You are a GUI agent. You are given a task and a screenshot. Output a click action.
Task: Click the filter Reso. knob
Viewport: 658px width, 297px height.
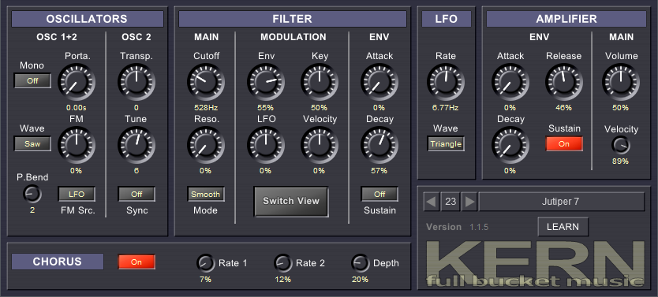pyautogui.click(x=206, y=145)
